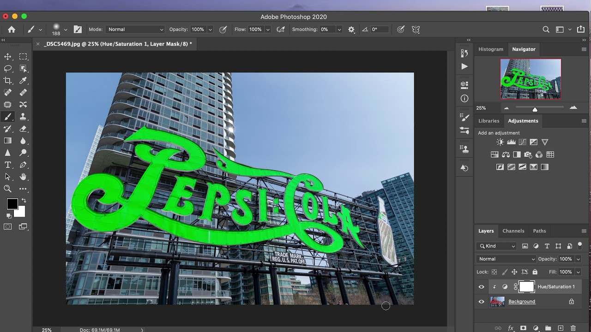Screen dimensions: 591x332
Task: Open the Search icon in options bar
Action: pos(546,29)
